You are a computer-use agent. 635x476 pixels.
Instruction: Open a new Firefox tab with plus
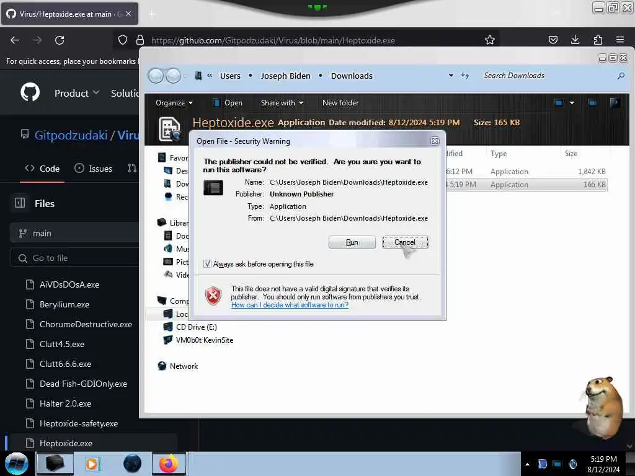click(152, 14)
